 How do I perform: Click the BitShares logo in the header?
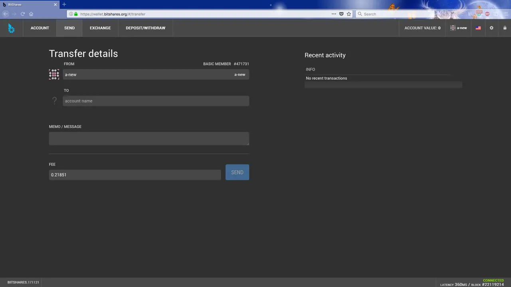coord(11,28)
